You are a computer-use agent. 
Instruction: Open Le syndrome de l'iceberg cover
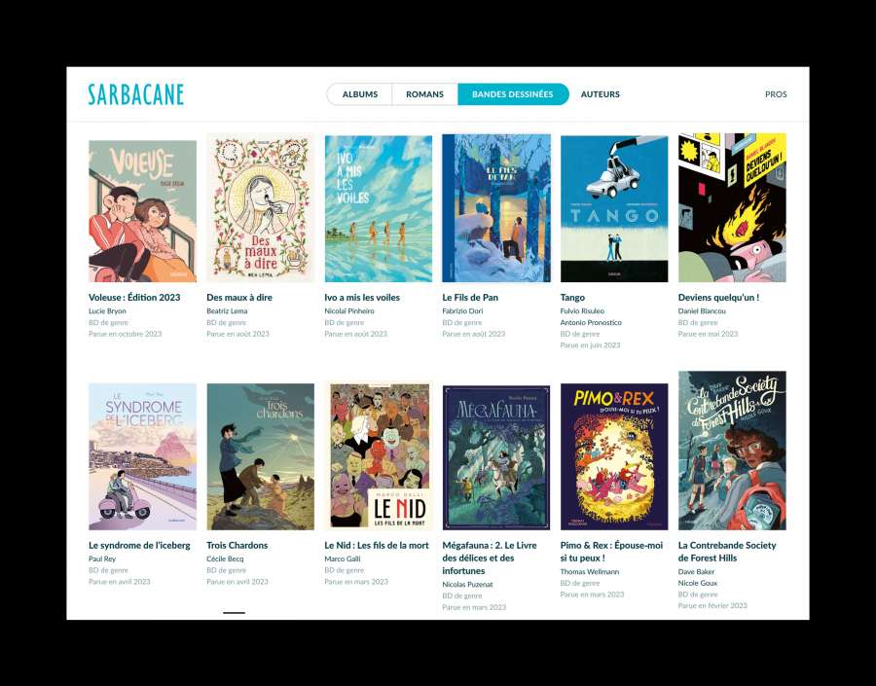pyautogui.click(x=142, y=456)
